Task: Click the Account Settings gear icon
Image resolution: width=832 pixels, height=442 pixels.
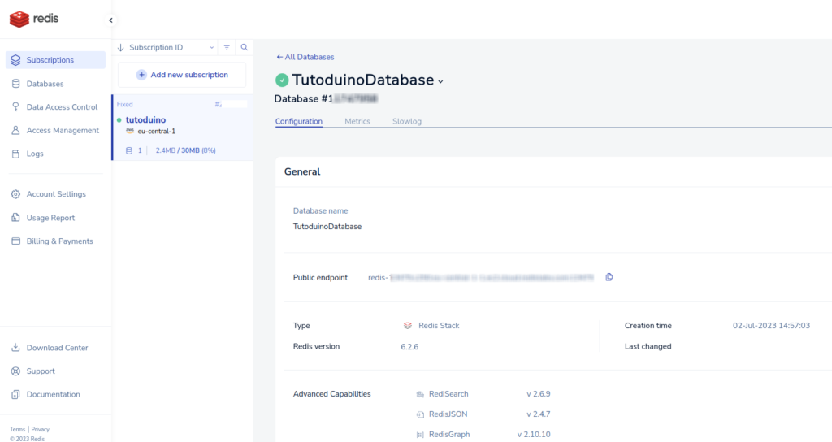Action: (16, 194)
